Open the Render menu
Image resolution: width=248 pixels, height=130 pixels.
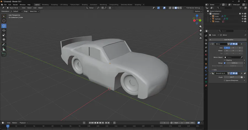(x=15, y=5)
